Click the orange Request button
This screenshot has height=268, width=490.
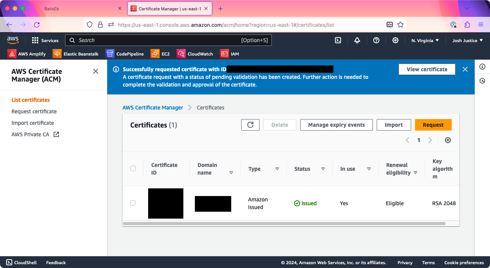click(x=433, y=125)
